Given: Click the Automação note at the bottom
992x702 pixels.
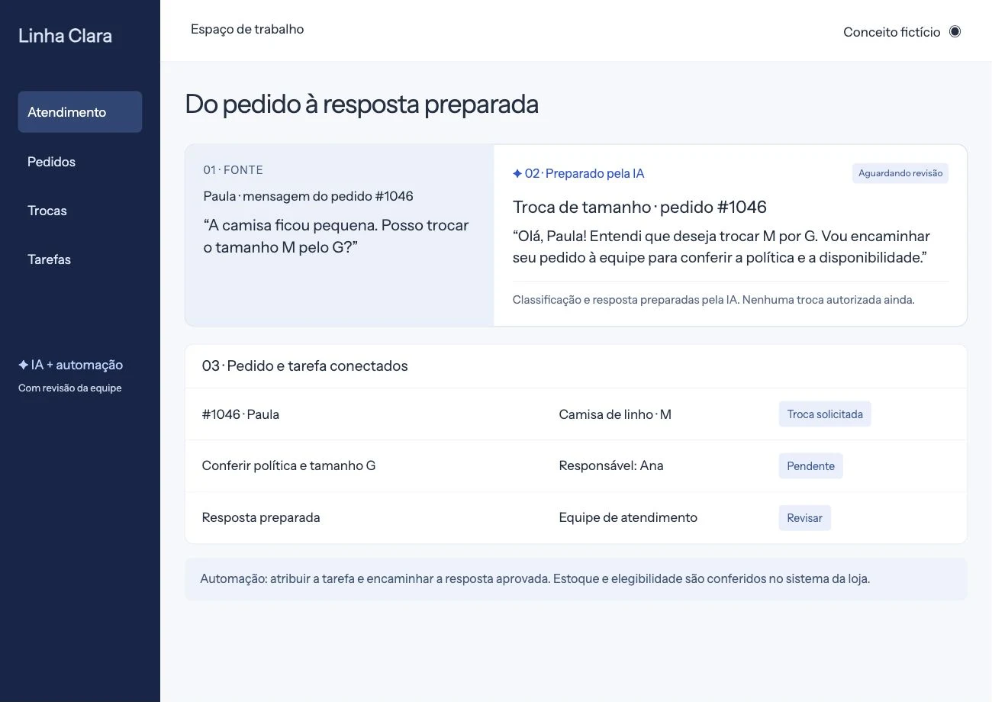Looking at the screenshot, I should pyautogui.click(x=576, y=578).
